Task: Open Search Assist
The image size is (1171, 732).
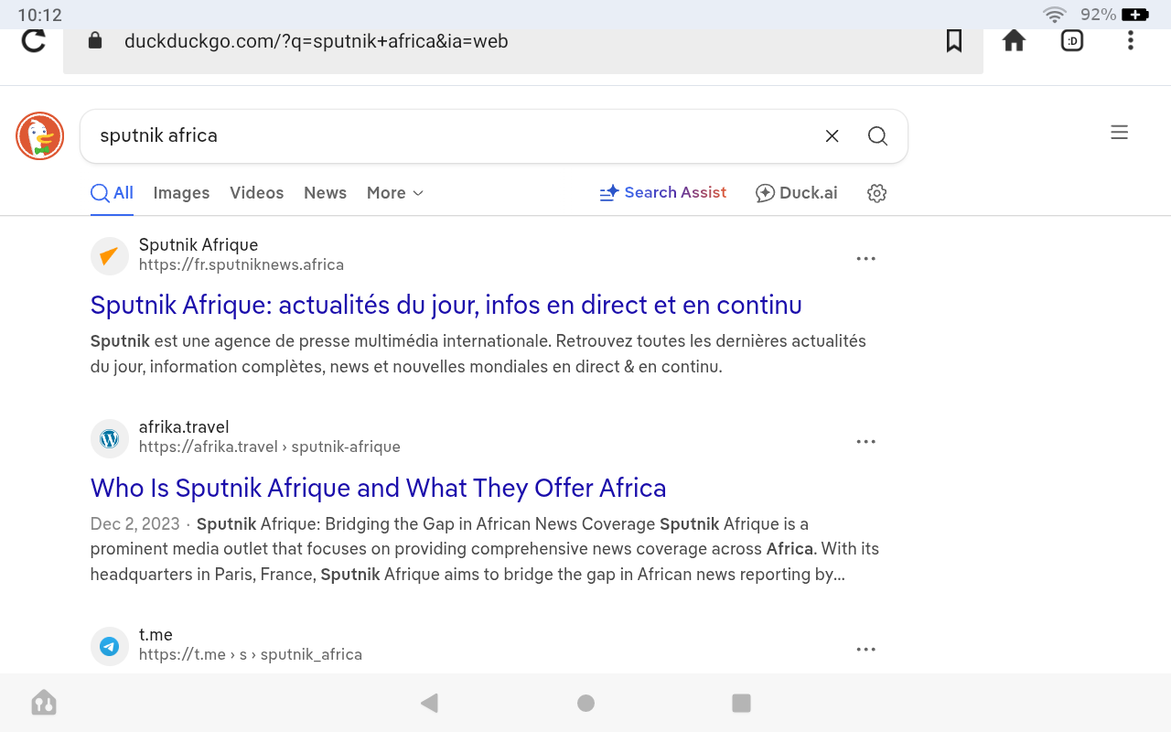Action: (663, 193)
